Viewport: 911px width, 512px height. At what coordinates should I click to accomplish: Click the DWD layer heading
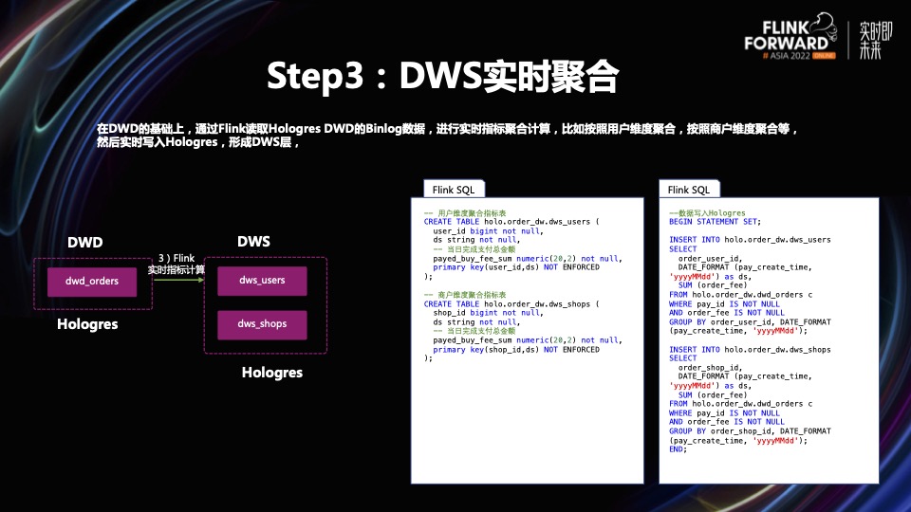tap(84, 242)
